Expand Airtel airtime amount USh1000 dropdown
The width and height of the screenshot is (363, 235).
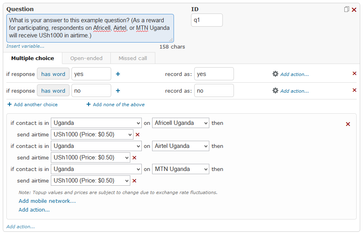pos(91,157)
